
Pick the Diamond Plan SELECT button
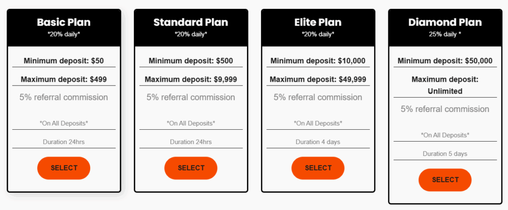pyautogui.click(x=445, y=180)
